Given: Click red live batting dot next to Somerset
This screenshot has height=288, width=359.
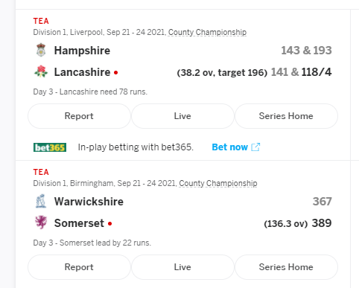Looking at the screenshot, I should coord(110,224).
